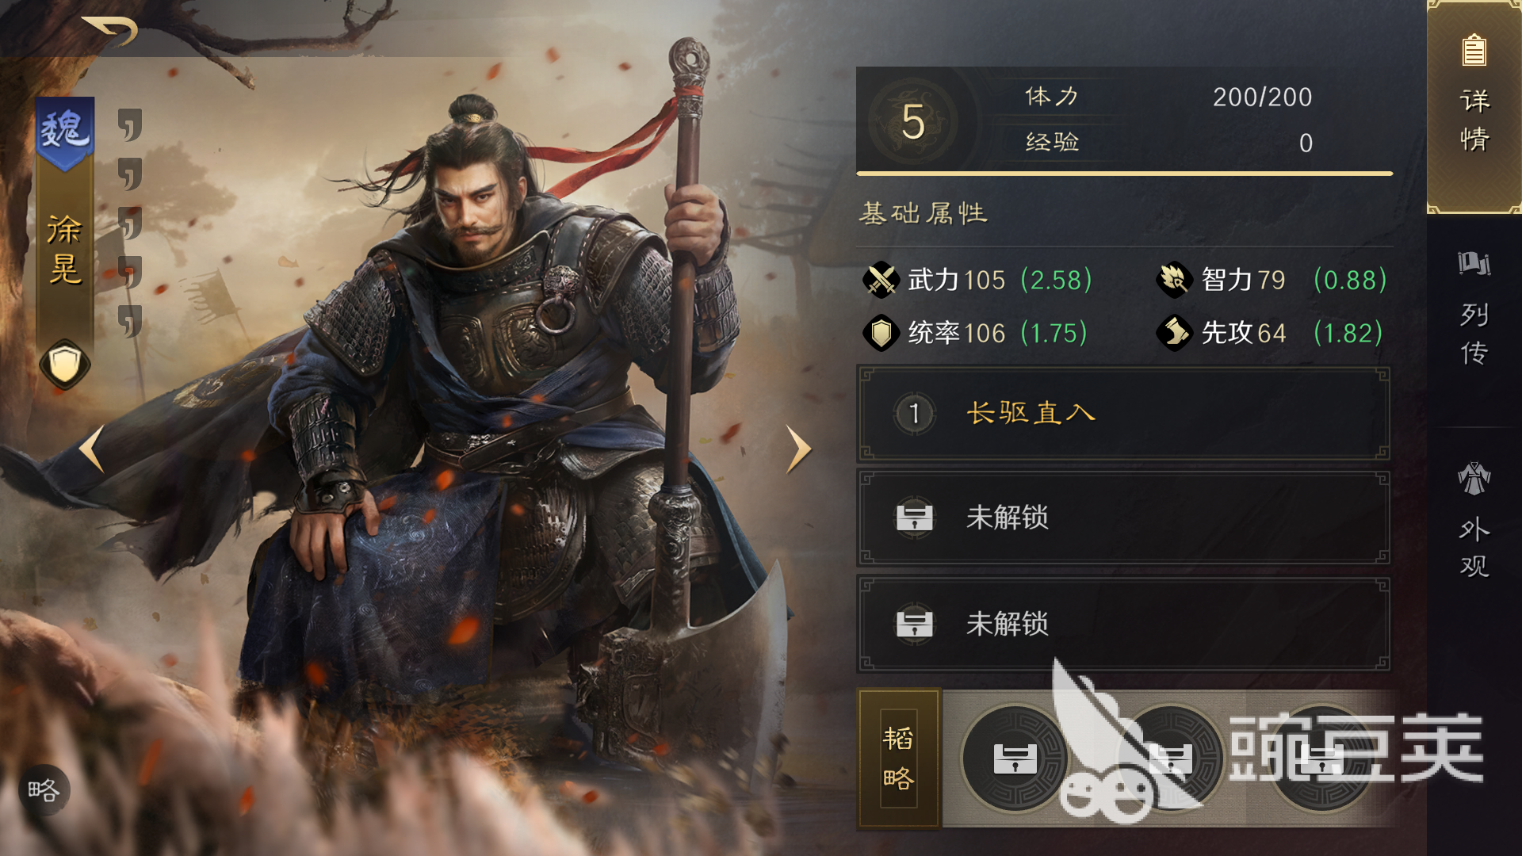Click the first 未解锁 skill slot
Screen dimensions: 1522x856
tap(1123, 518)
